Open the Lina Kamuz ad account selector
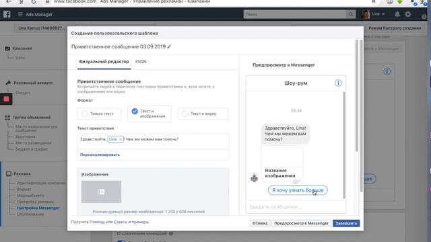 pos(42,28)
